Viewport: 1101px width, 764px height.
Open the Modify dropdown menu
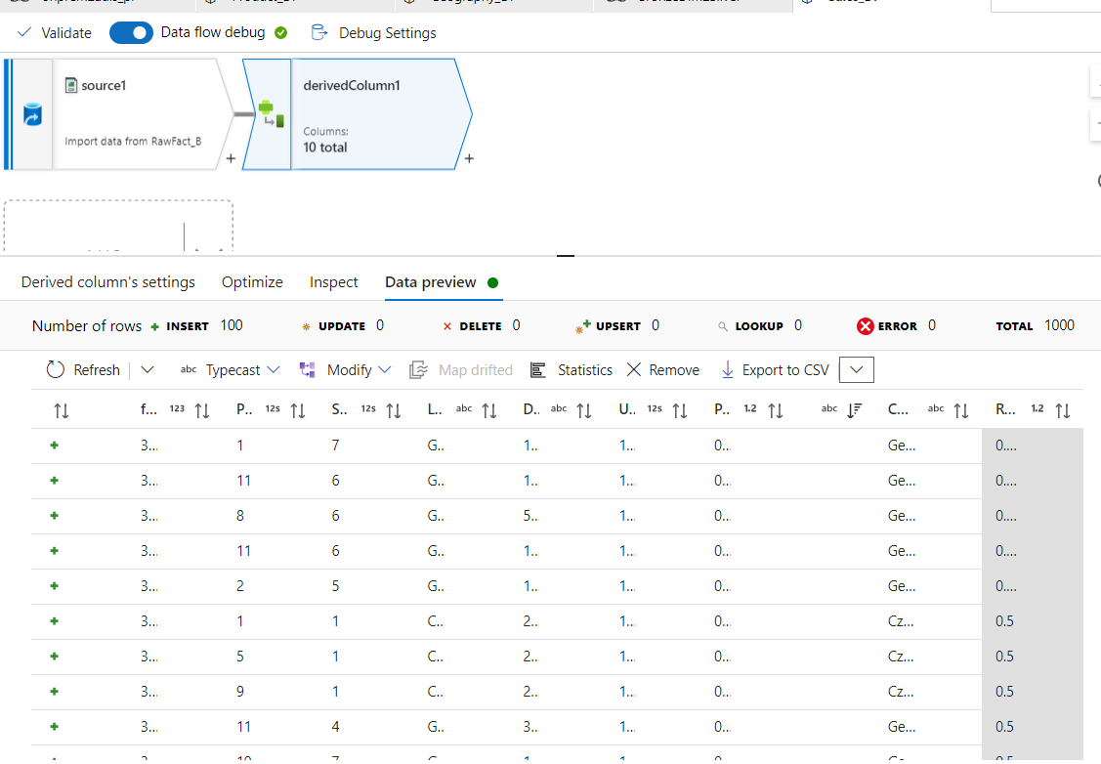(x=345, y=370)
